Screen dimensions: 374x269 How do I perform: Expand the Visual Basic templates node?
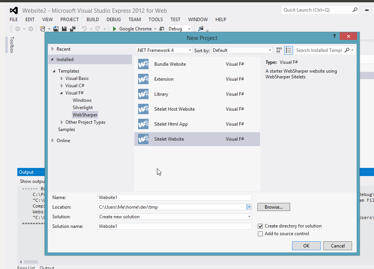click(61, 78)
